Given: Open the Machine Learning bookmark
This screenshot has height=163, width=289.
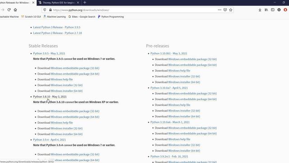Looking at the screenshot, I should pyautogui.click(x=55, y=17).
